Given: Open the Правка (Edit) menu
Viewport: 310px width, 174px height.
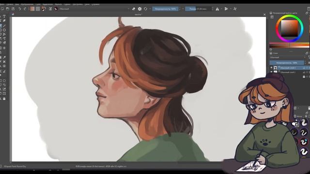Looking at the screenshot, I should (10, 4).
